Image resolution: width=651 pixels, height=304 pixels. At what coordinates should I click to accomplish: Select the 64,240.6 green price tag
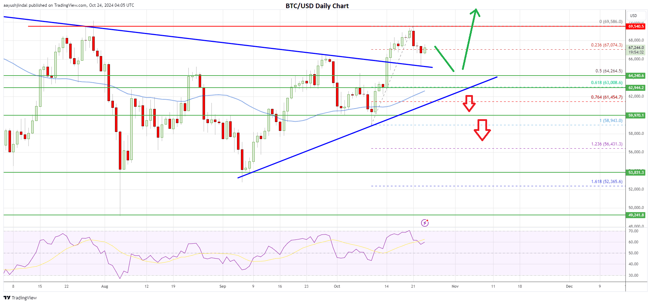[636, 76]
